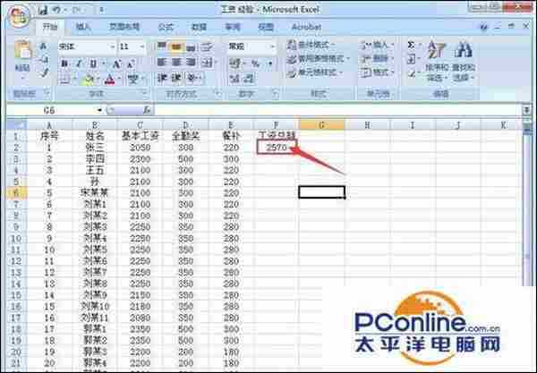Click the Paste icon

(x=22, y=55)
